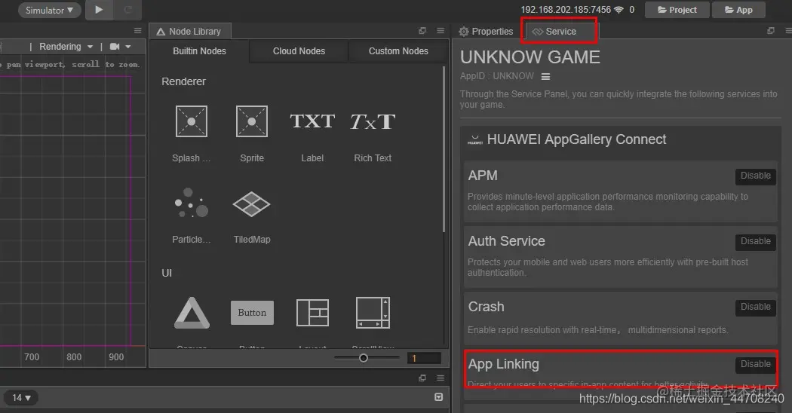Click the Play preview button
Image resolution: width=792 pixels, height=413 pixels.
(99, 10)
